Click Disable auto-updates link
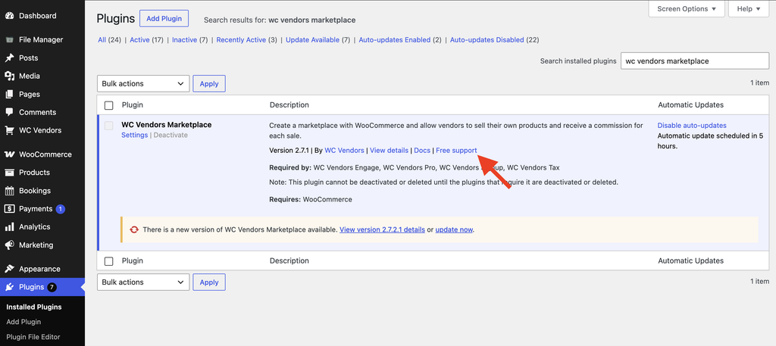This screenshot has height=346, width=776. (x=692, y=126)
